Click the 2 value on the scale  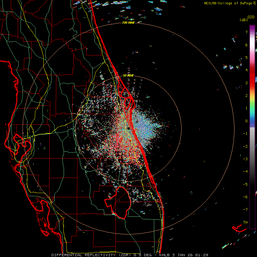[246, 96]
